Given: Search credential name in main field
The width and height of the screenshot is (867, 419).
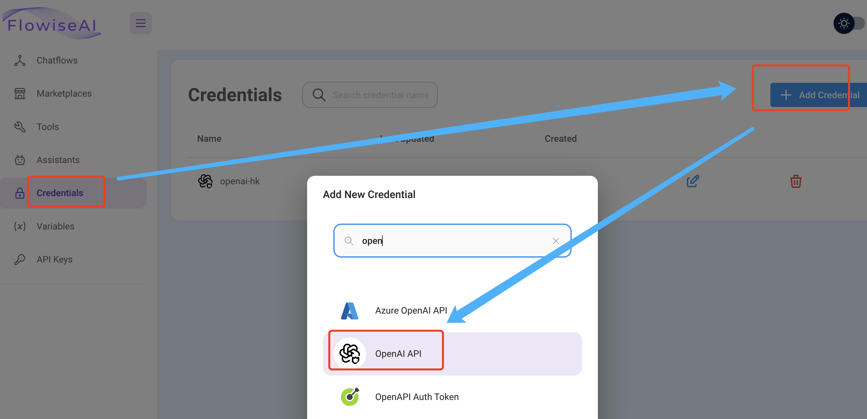Looking at the screenshot, I should (x=370, y=95).
